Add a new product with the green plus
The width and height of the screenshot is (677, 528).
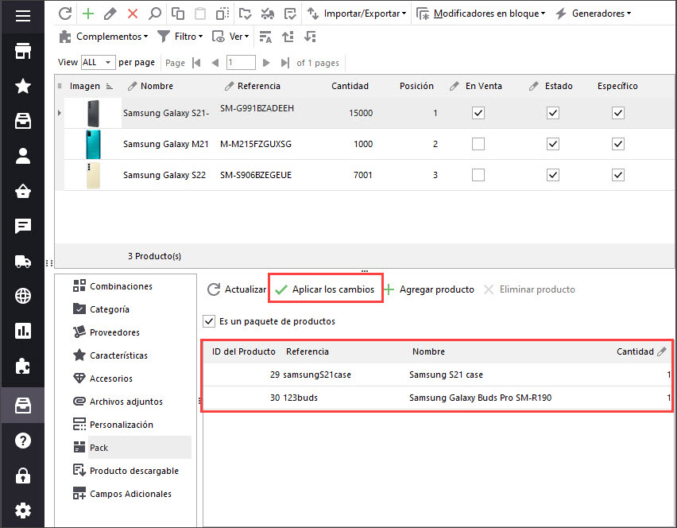pyautogui.click(x=88, y=14)
